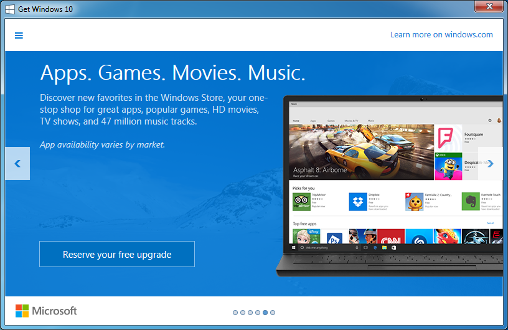Click the Asphalt 8: Airborne banner
508x330 pixels.
pos(361,153)
